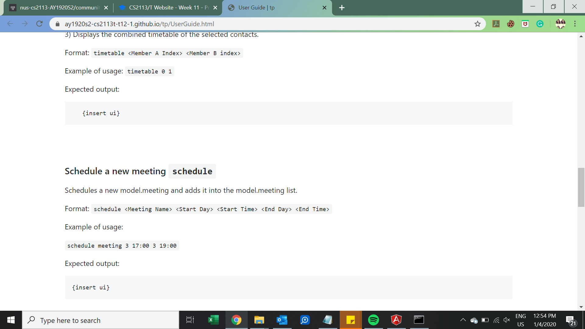The width and height of the screenshot is (585, 329).
Task: Click the red shield extension icon
Action: click(x=525, y=24)
